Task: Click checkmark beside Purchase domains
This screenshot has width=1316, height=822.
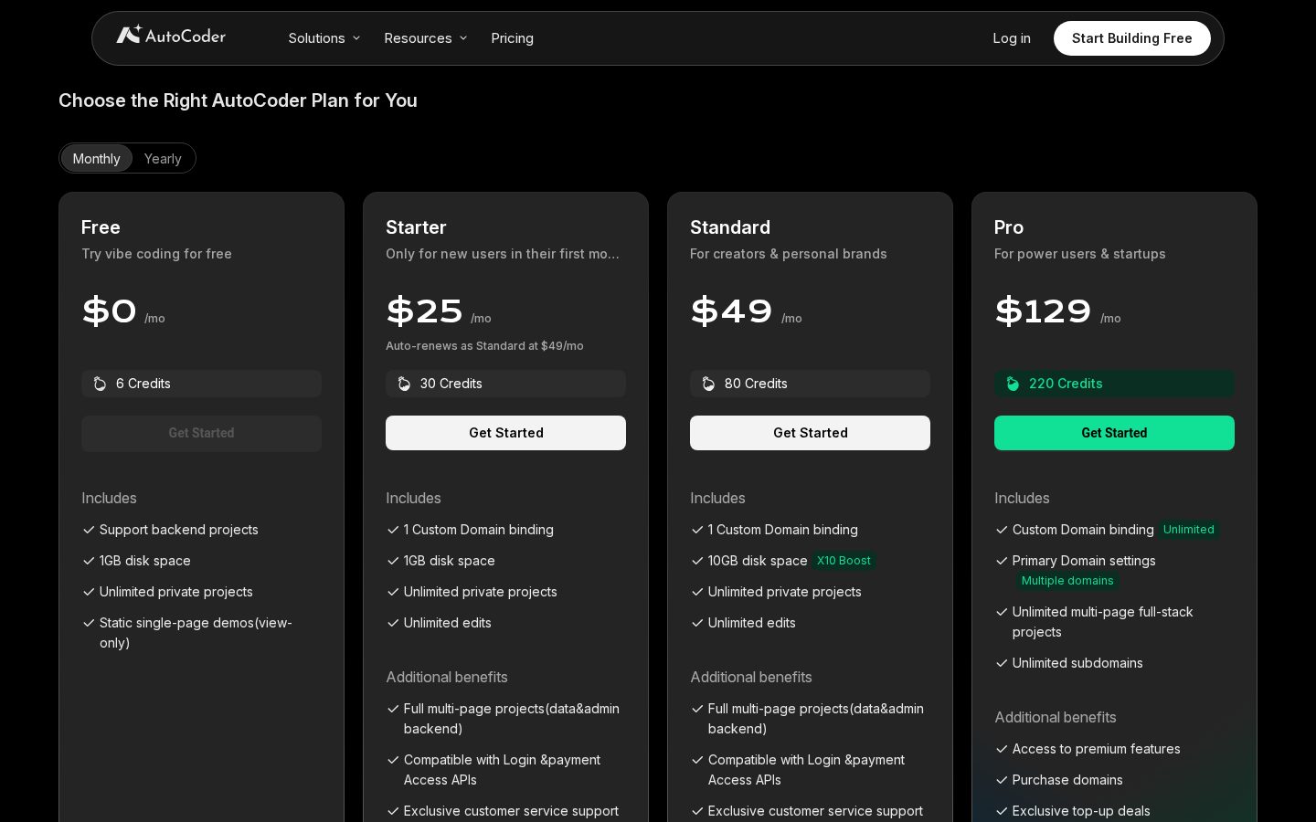Action: click(1002, 780)
